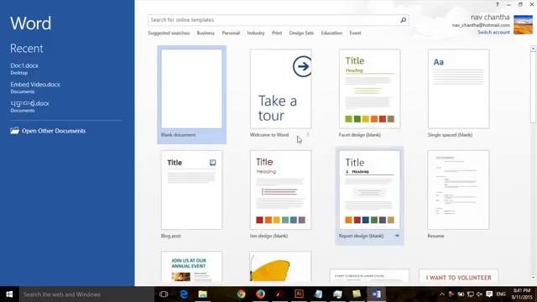The height and width of the screenshot is (302, 537).
Task: Click the ENG language indicator
Action: pyautogui.click(x=501, y=294)
